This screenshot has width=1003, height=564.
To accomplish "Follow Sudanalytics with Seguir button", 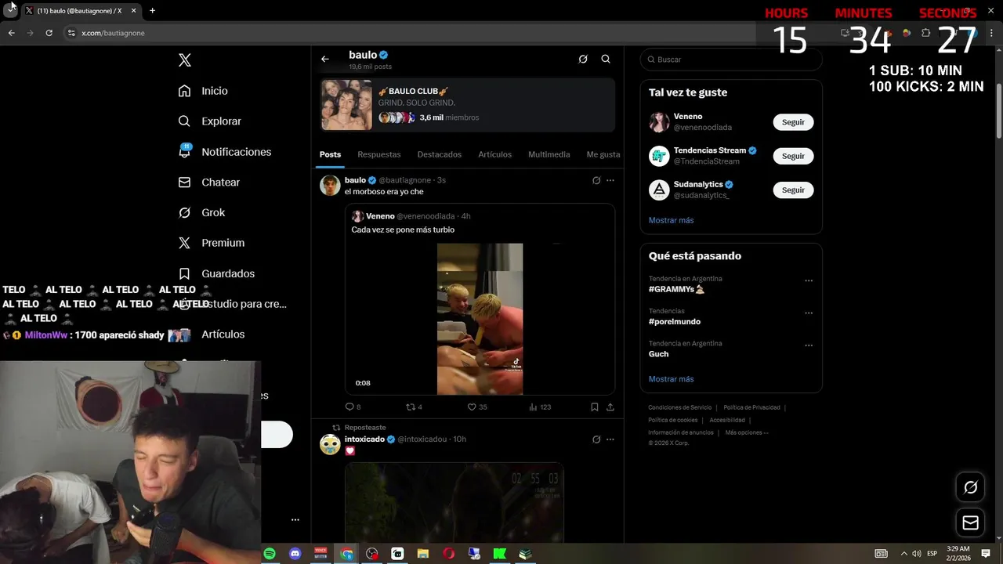I will [793, 190].
